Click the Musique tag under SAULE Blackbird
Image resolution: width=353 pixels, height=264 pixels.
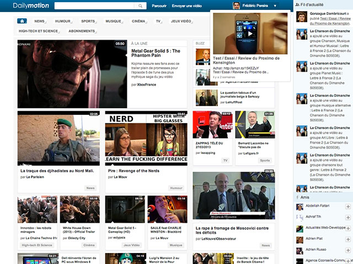(176, 245)
